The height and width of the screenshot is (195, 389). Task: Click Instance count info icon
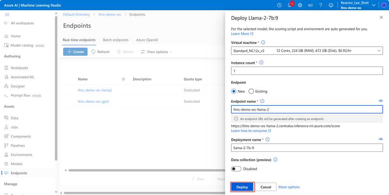[261, 63]
